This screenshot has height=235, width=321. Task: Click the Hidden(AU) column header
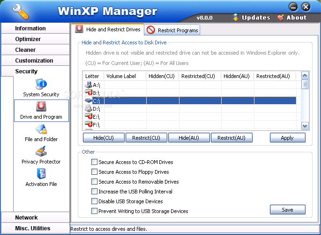pos(238,76)
